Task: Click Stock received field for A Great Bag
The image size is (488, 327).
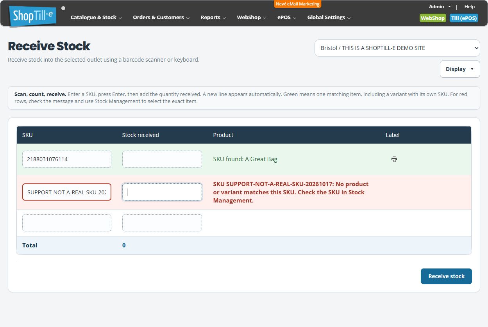Action: tap(162, 159)
